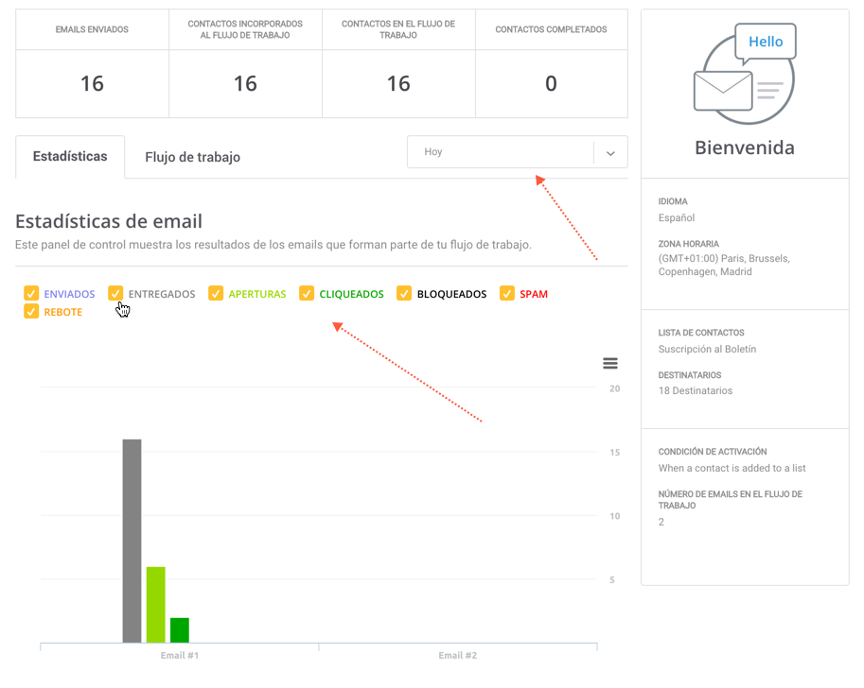Click the REBOTE legend label
Screen dimensions: 864x688
point(63,312)
